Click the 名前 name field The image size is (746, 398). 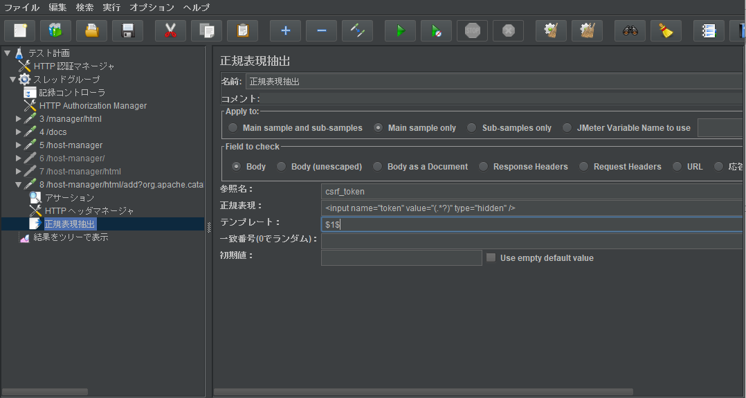point(495,82)
